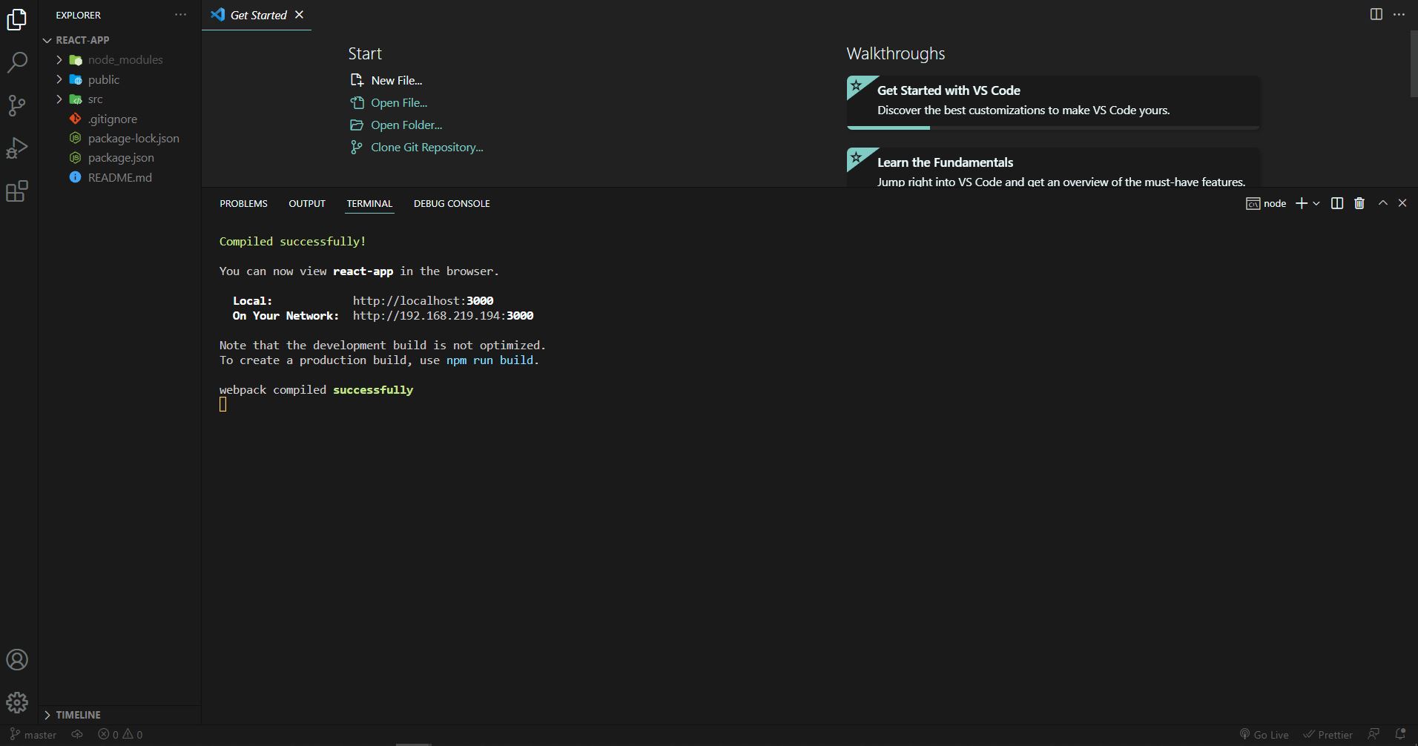Open package.json file

point(119,158)
